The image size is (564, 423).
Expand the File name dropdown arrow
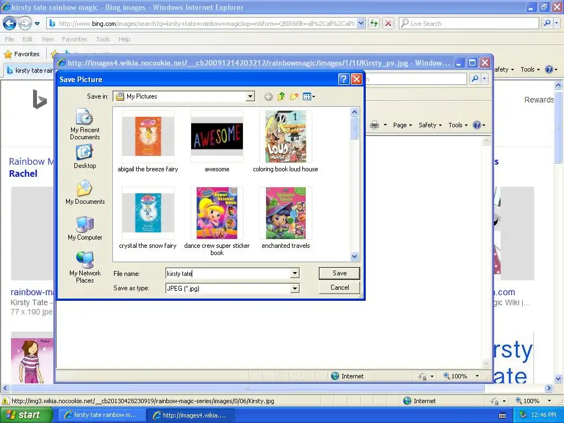point(295,273)
